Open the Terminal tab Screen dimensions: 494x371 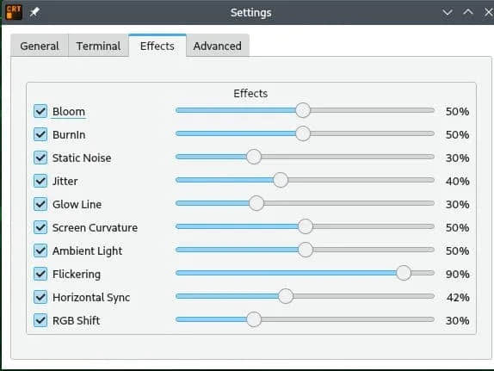click(98, 46)
